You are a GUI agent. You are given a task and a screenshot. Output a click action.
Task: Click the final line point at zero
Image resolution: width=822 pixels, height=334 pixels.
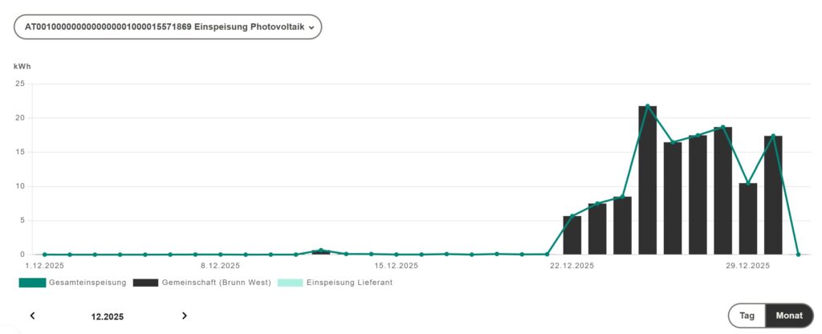point(798,255)
